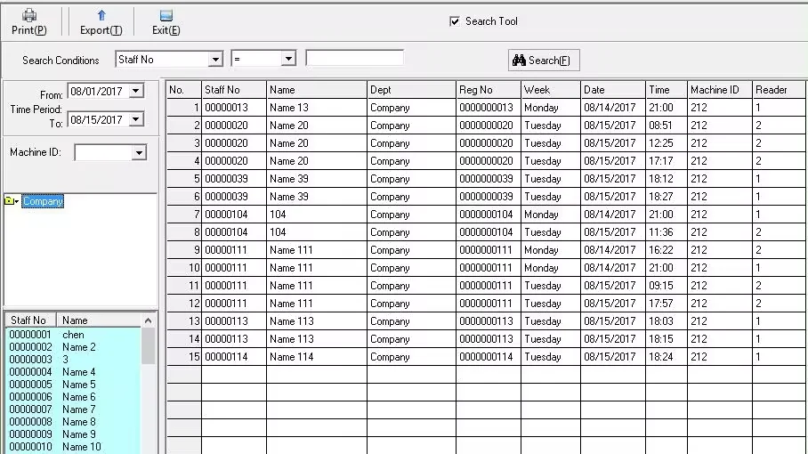
Task: Click the Date column header
Action: [613, 90]
